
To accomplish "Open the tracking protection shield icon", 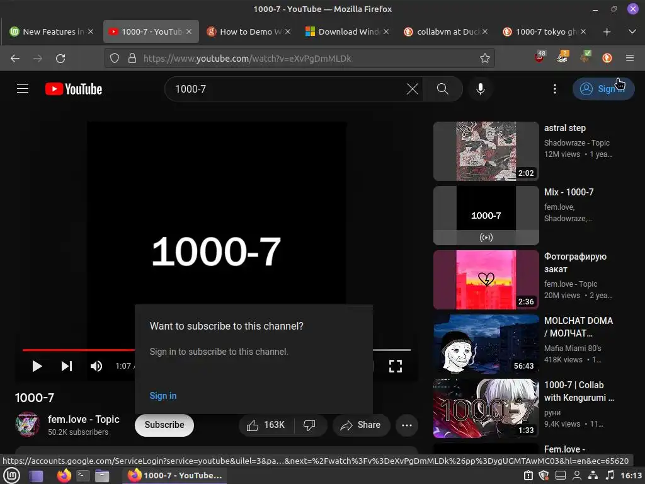I will (115, 59).
